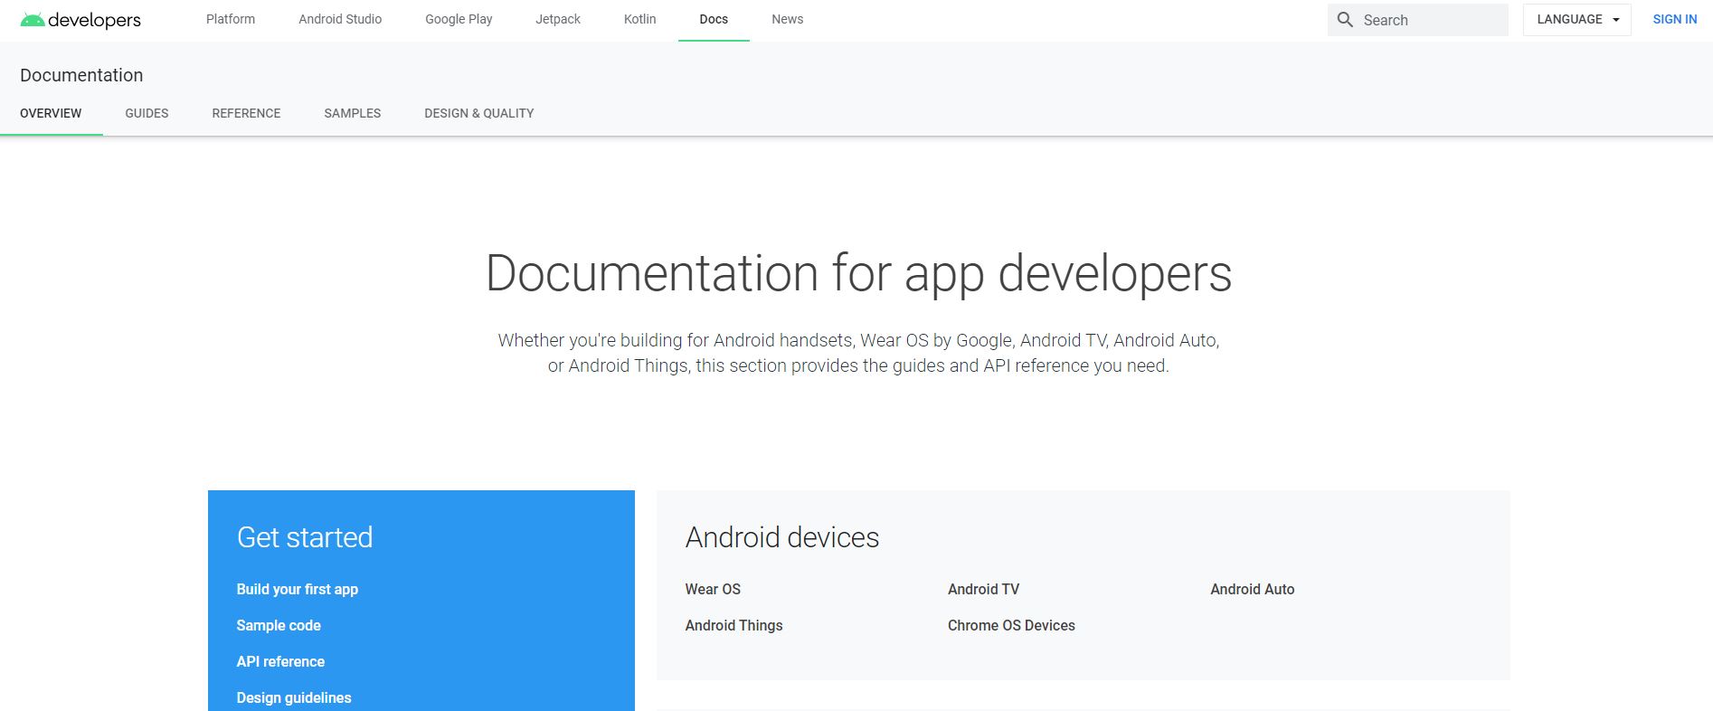The width and height of the screenshot is (1713, 711).
Task: Select the DESIGN & QUALITY tab
Action: click(x=478, y=113)
